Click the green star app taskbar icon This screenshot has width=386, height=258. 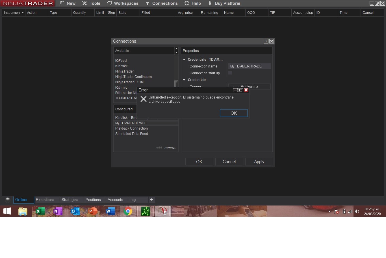(x=146, y=211)
